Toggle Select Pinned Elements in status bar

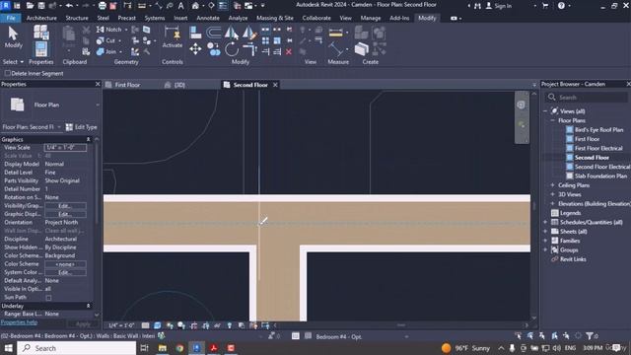click(542, 335)
